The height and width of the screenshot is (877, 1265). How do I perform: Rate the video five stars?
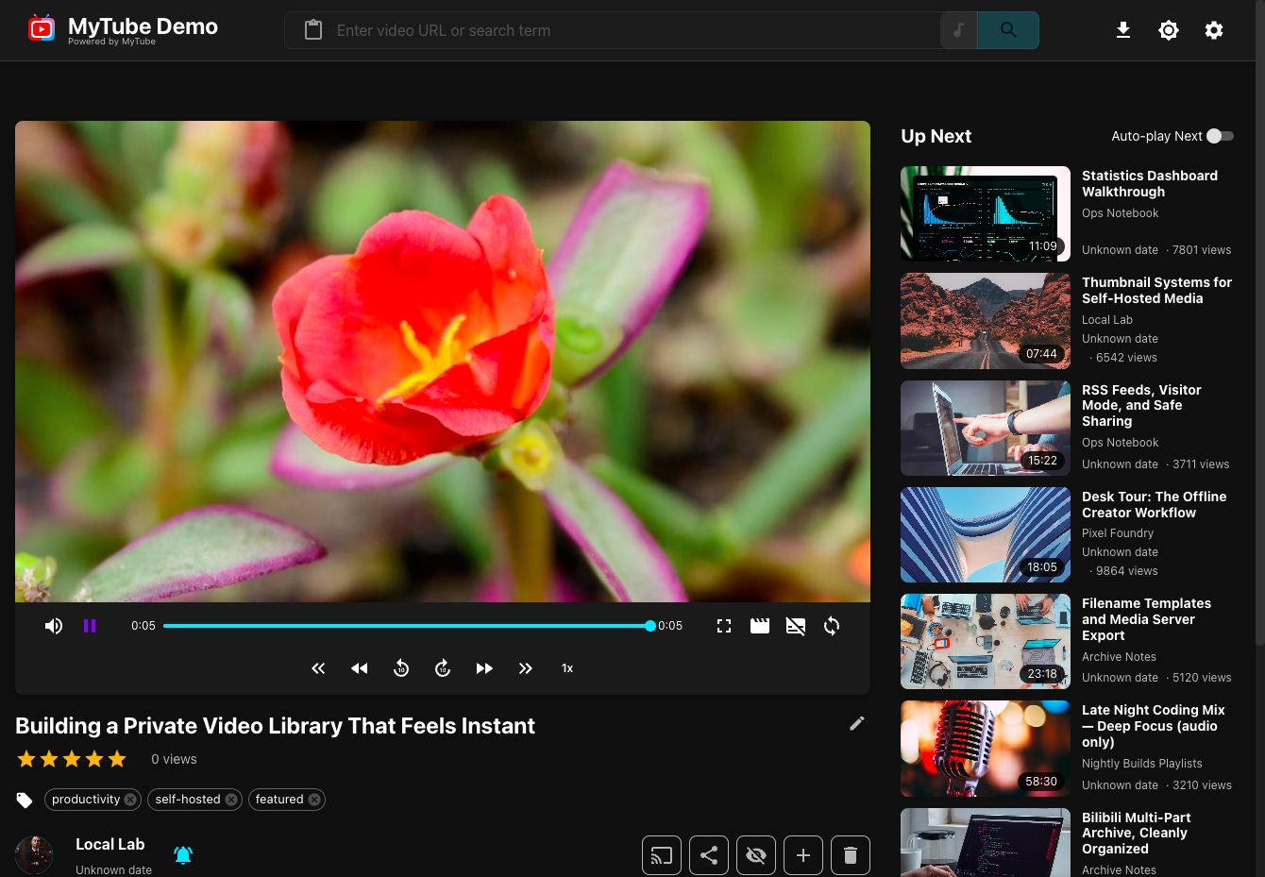[x=117, y=759]
